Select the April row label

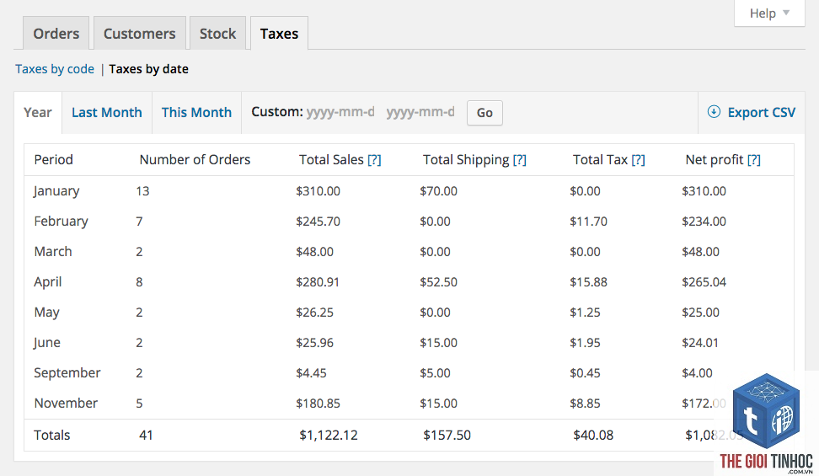click(x=47, y=282)
